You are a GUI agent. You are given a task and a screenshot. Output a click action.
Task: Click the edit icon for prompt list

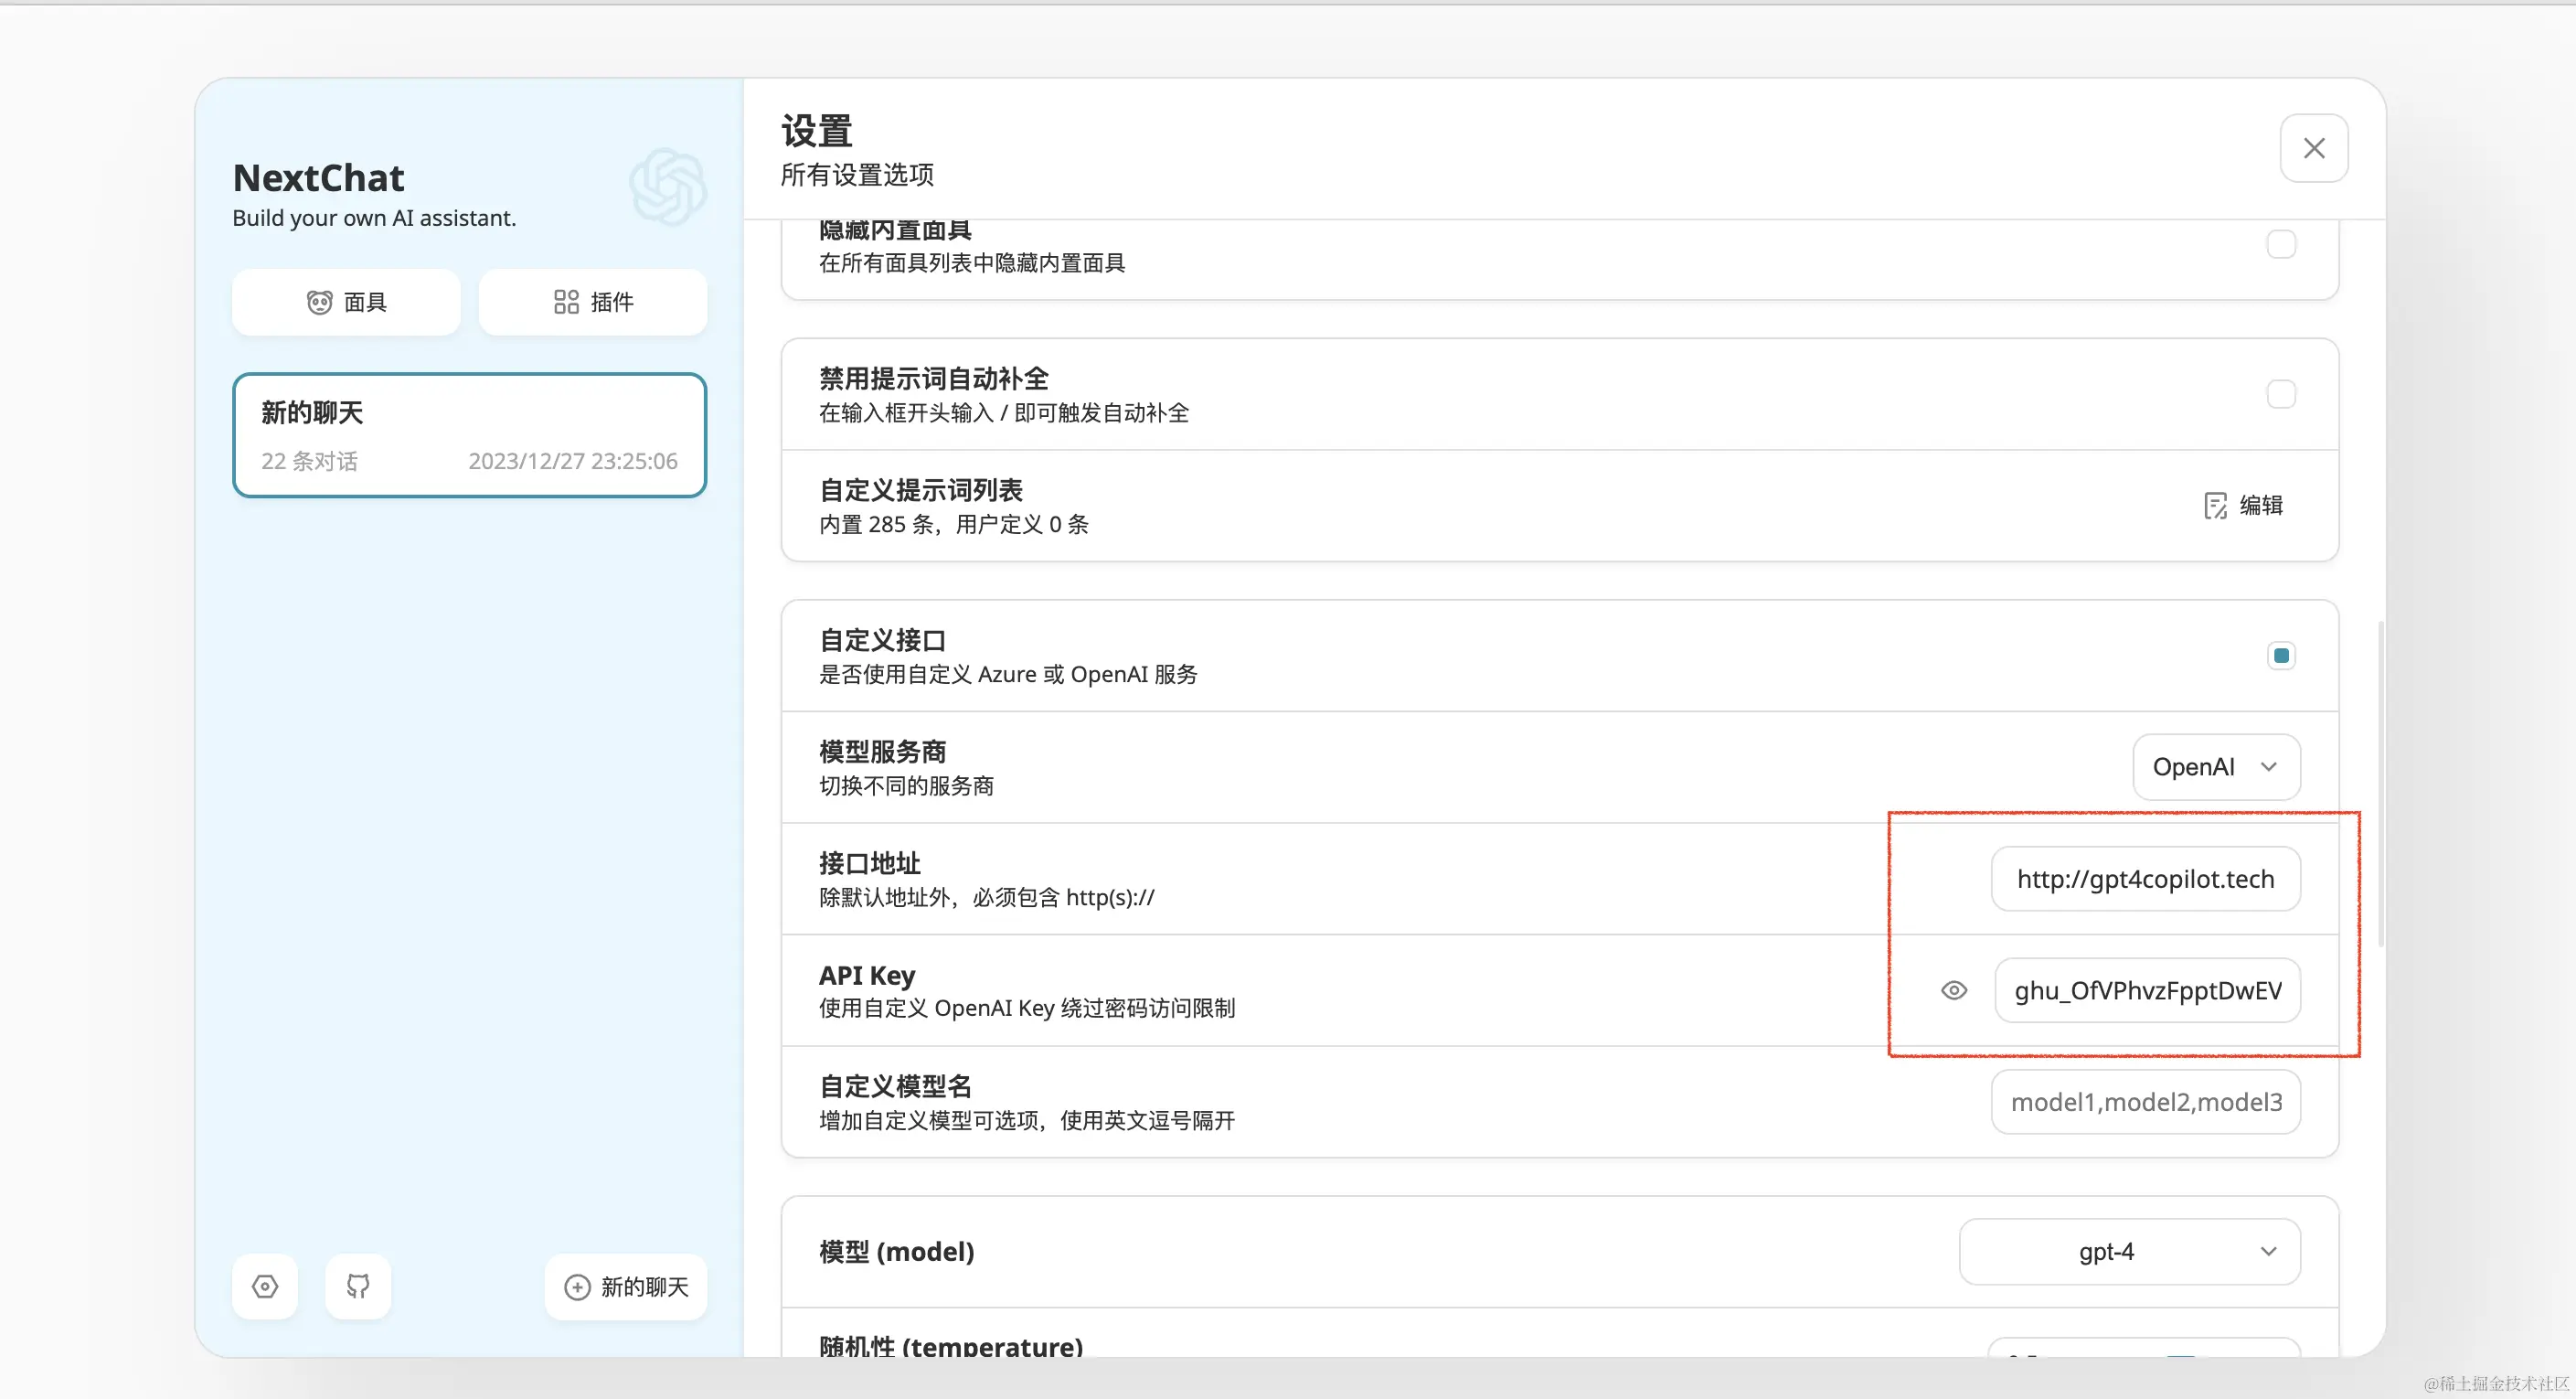click(2215, 506)
